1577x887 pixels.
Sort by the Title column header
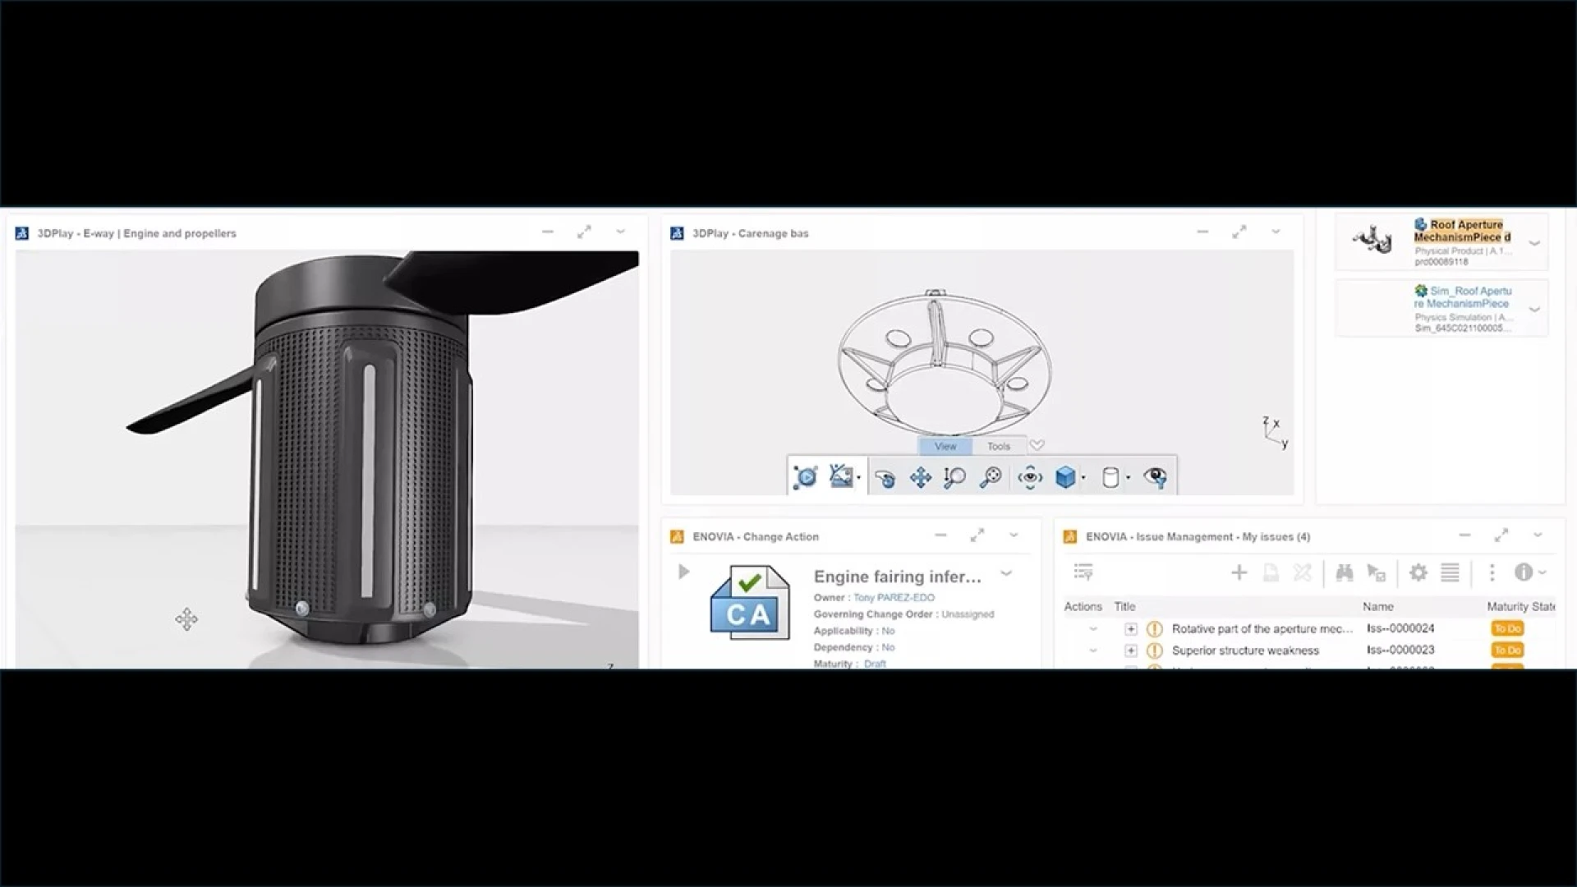point(1124,606)
